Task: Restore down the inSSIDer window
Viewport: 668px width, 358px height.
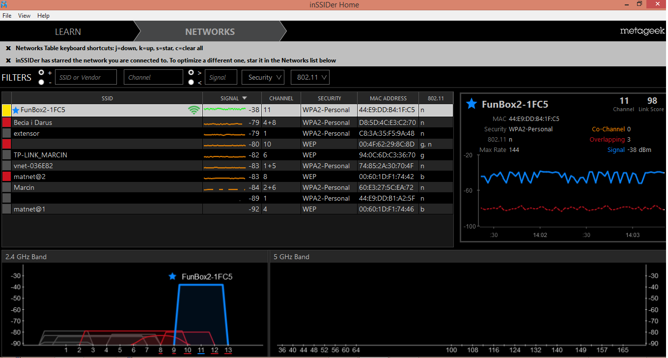Action: tap(640, 4)
